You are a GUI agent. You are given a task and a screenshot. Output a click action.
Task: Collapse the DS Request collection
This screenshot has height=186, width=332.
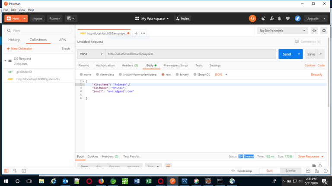click(5, 61)
